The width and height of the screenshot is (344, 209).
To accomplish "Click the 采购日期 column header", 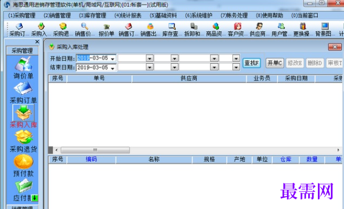I will [x=296, y=78].
